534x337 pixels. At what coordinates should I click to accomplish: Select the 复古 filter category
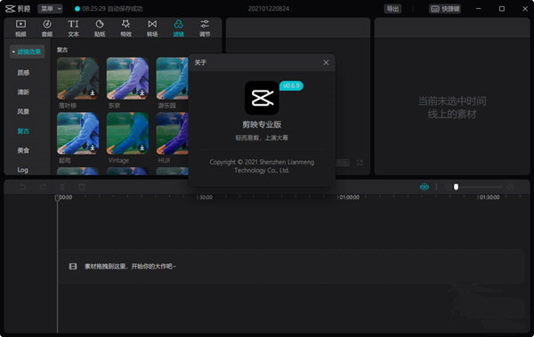tap(23, 131)
